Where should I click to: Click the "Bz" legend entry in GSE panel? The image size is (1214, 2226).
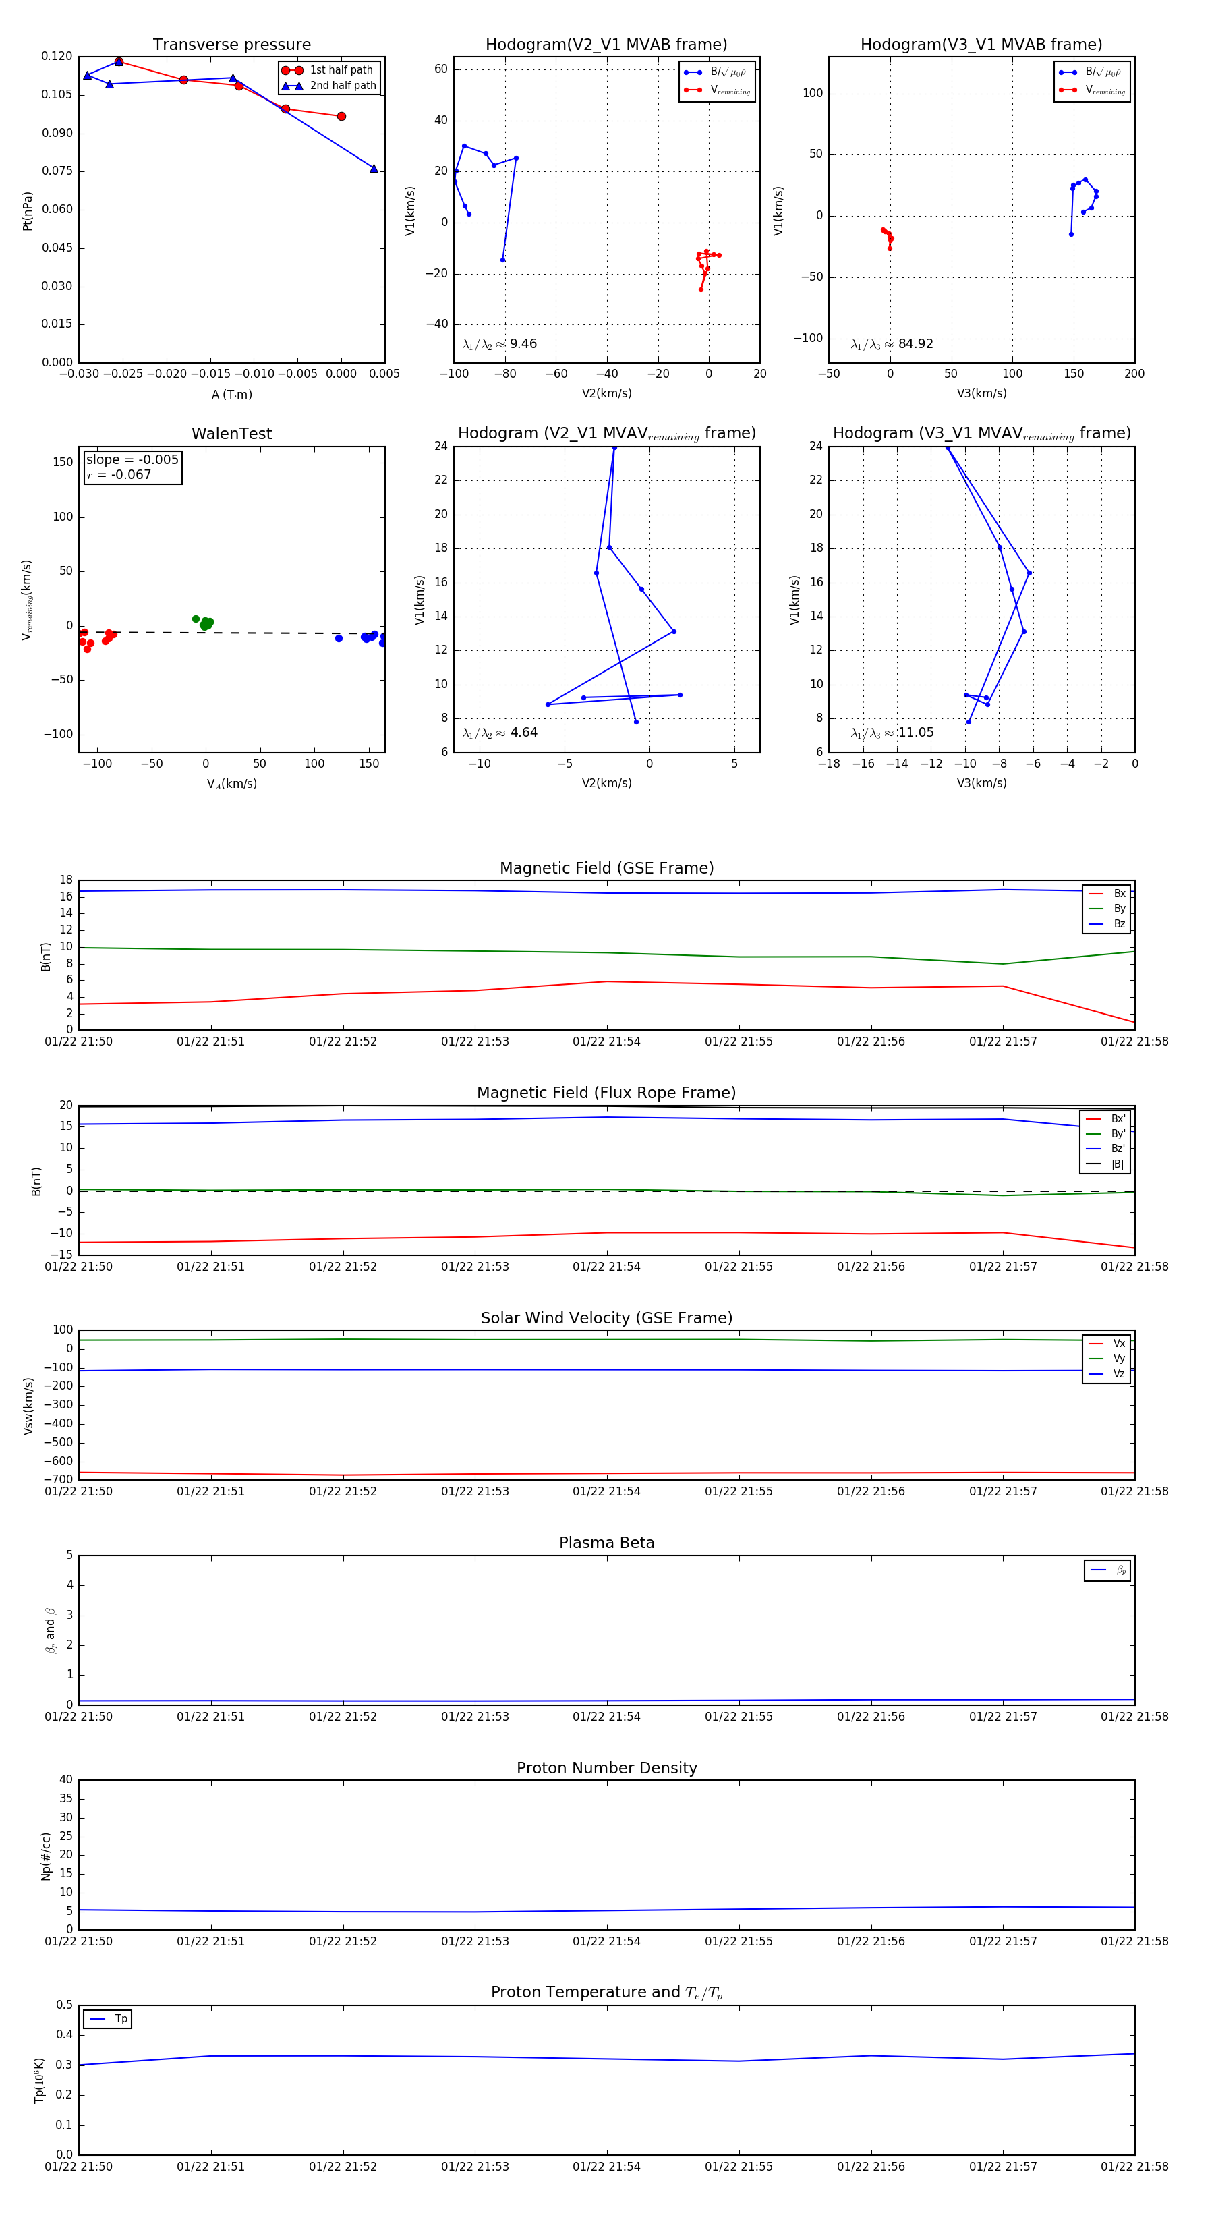pos(1107,923)
